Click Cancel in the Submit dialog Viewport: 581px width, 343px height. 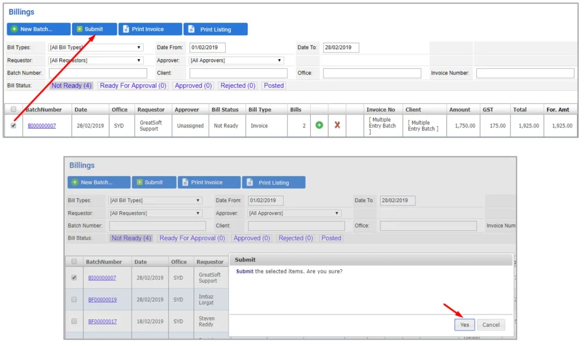point(491,324)
